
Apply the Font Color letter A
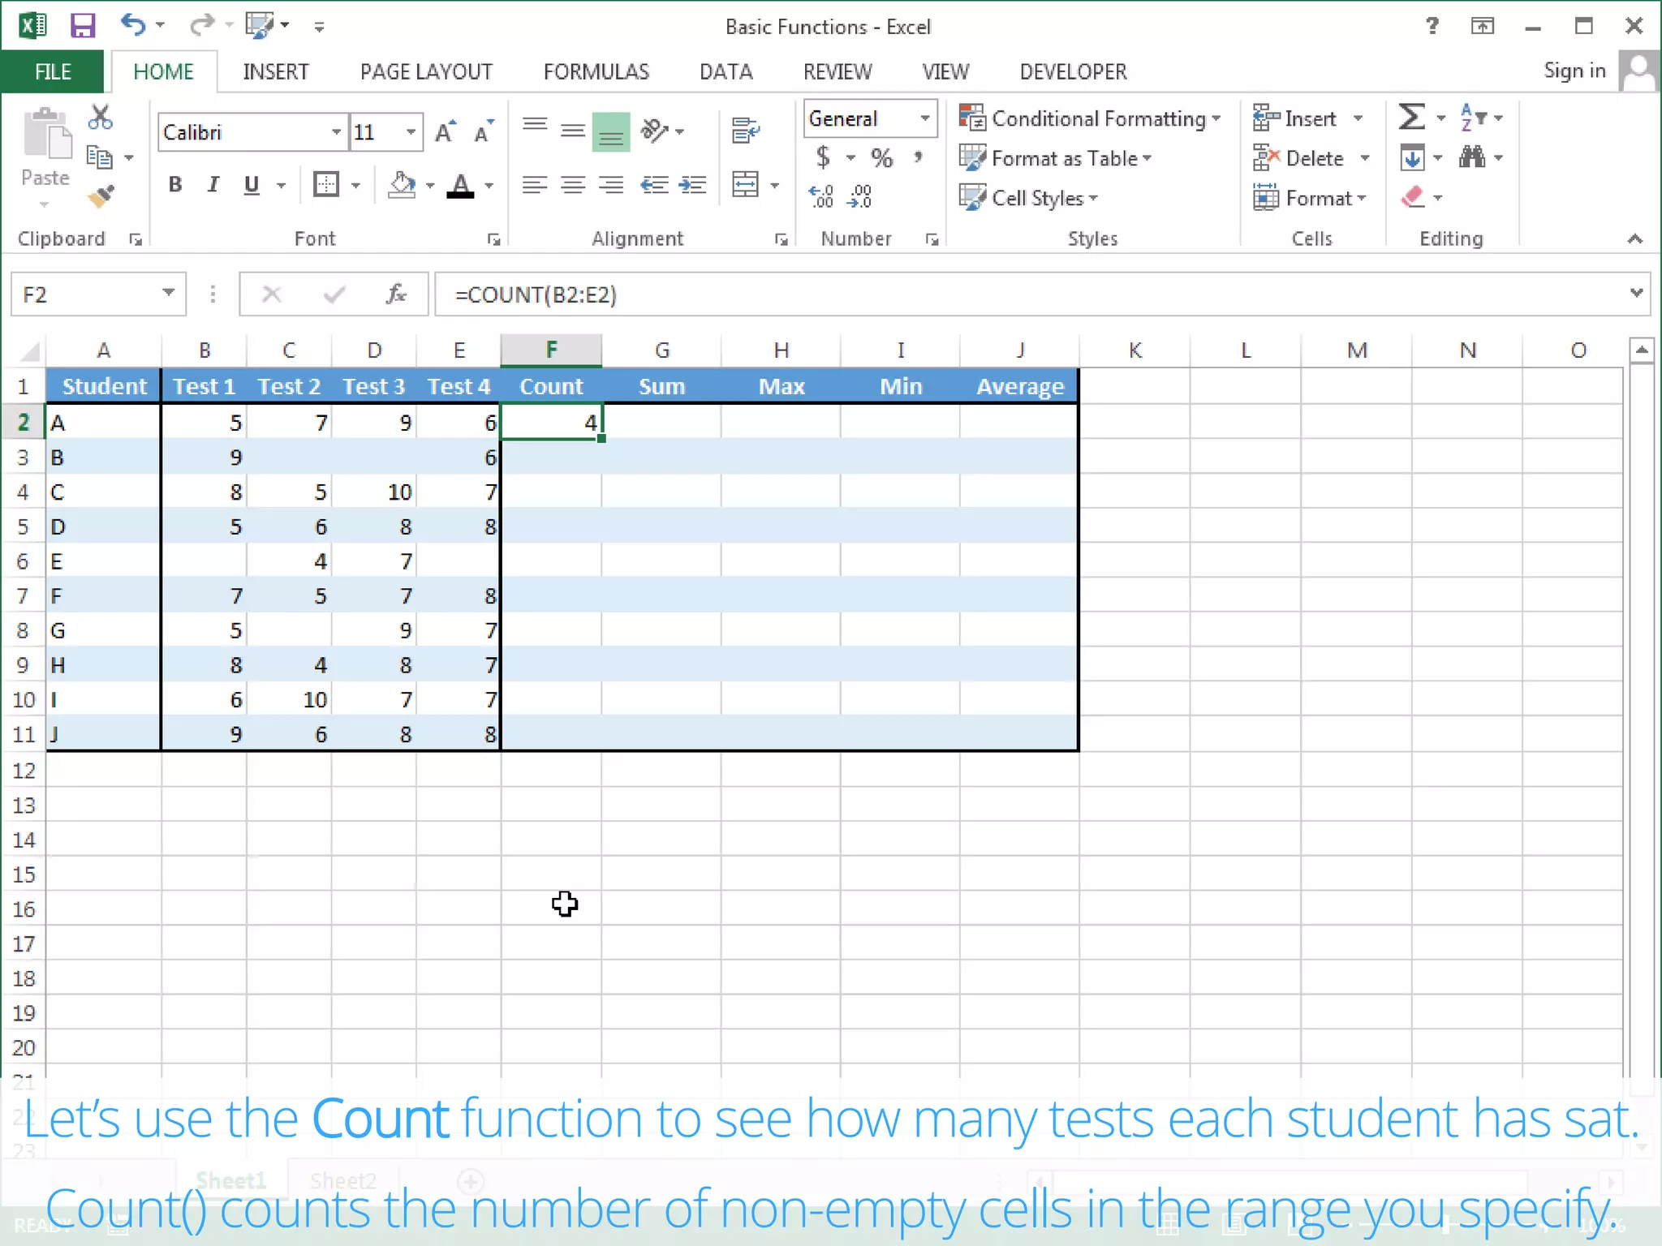click(461, 185)
